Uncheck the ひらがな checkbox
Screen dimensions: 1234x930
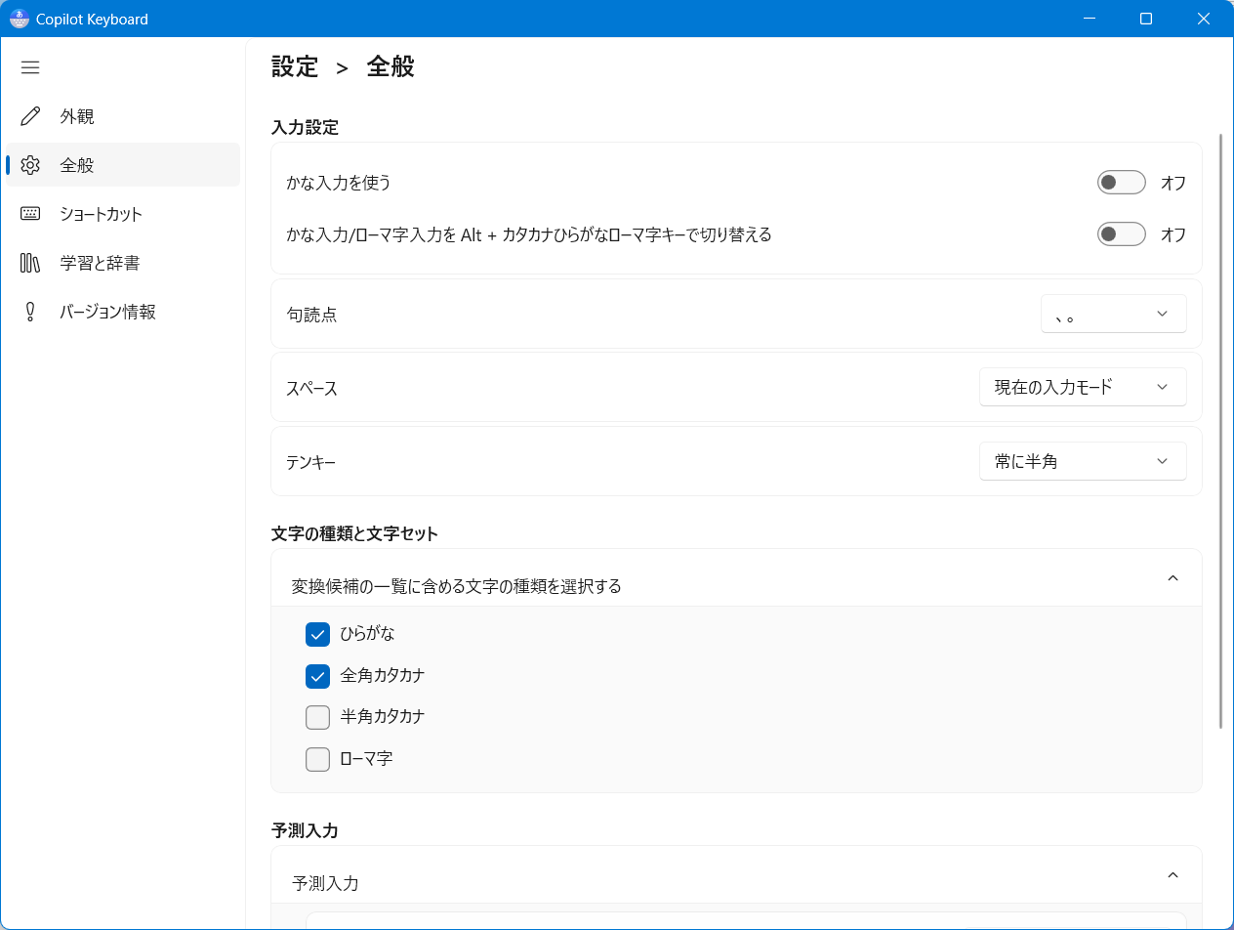pos(317,634)
